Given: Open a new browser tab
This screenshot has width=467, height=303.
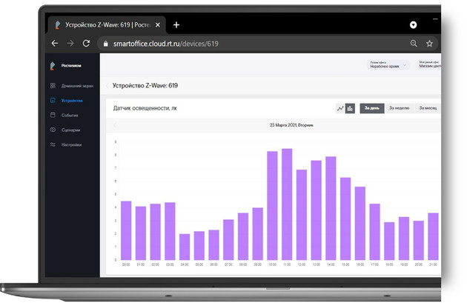Looking at the screenshot, I should coord(176,24).
